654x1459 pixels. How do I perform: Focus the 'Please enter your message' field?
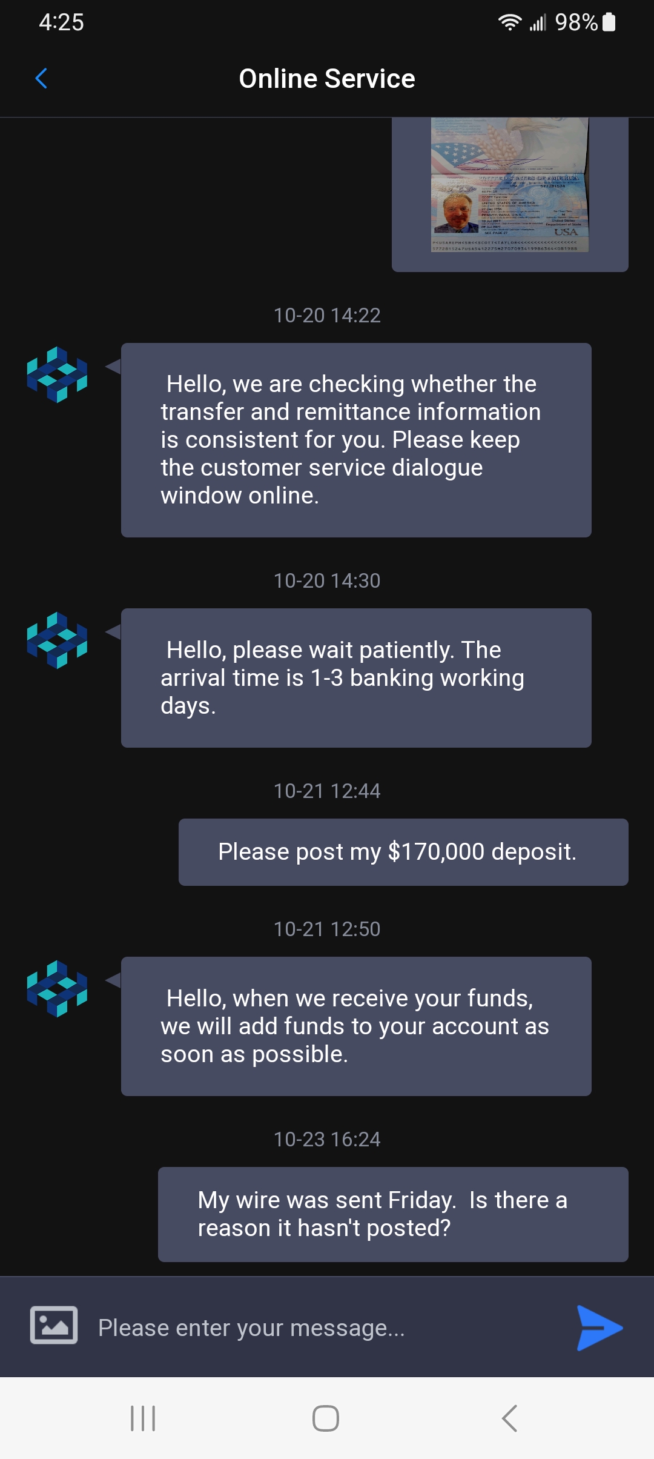click(x=327, y=1328)
